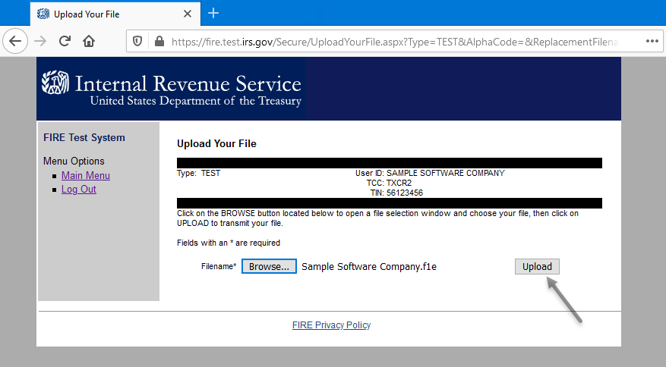Click the IRS eagle emblem in banner
This screenshot has height=367, width=666.
pyautogui.click(x=55, y=83)
